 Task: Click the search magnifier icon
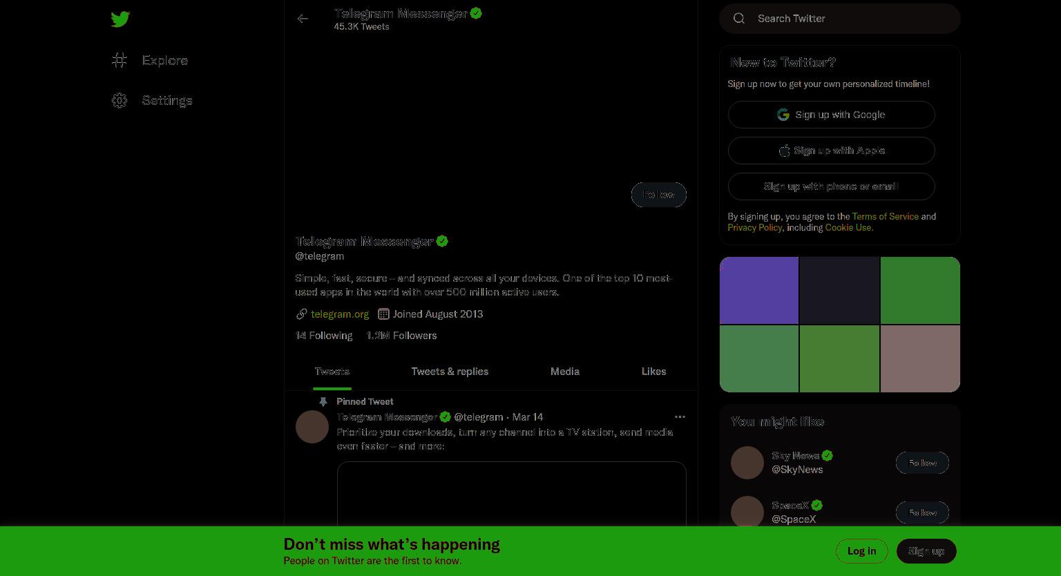point(739,19)
